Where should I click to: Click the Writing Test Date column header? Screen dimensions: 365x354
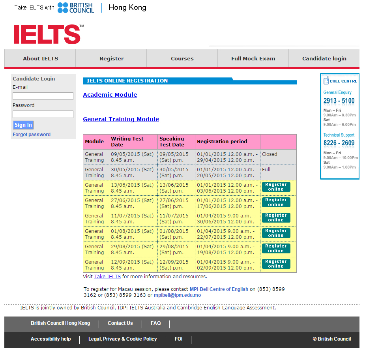pyautogui.click(x=133, y=142)
